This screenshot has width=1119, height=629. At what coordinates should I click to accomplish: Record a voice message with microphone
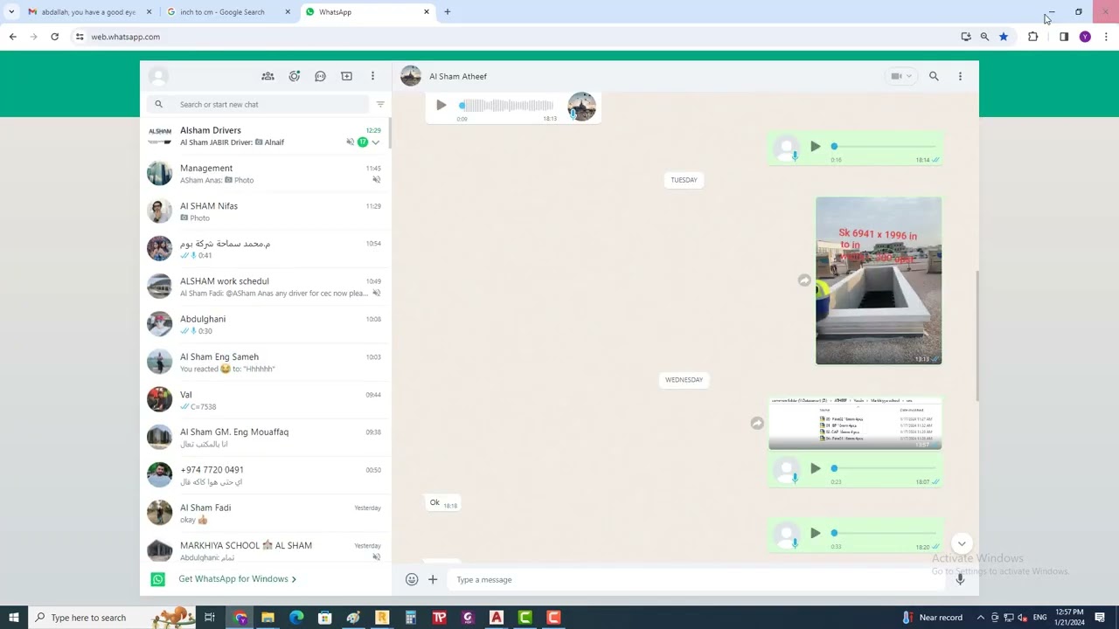960,579
